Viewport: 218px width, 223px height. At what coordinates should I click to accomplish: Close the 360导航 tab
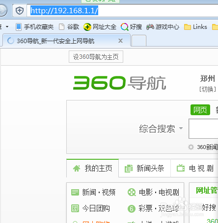(x=120, y=41)
